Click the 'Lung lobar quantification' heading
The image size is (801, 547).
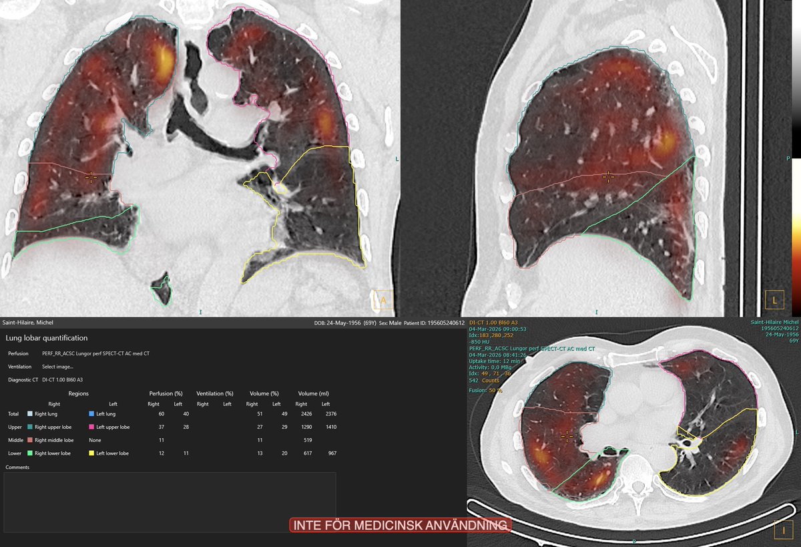46,338
